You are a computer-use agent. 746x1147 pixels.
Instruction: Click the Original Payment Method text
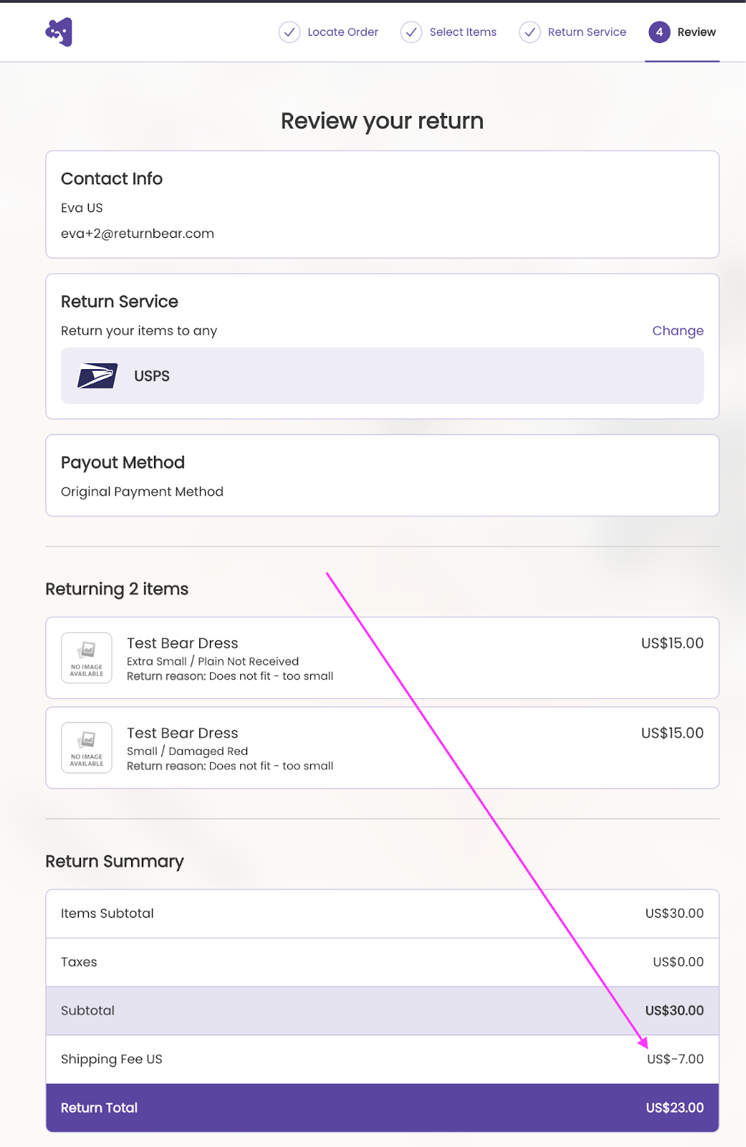pos(142,492)
